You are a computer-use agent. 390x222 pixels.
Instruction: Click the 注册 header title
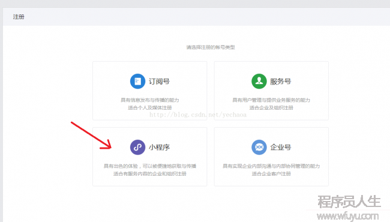[19, 17]
